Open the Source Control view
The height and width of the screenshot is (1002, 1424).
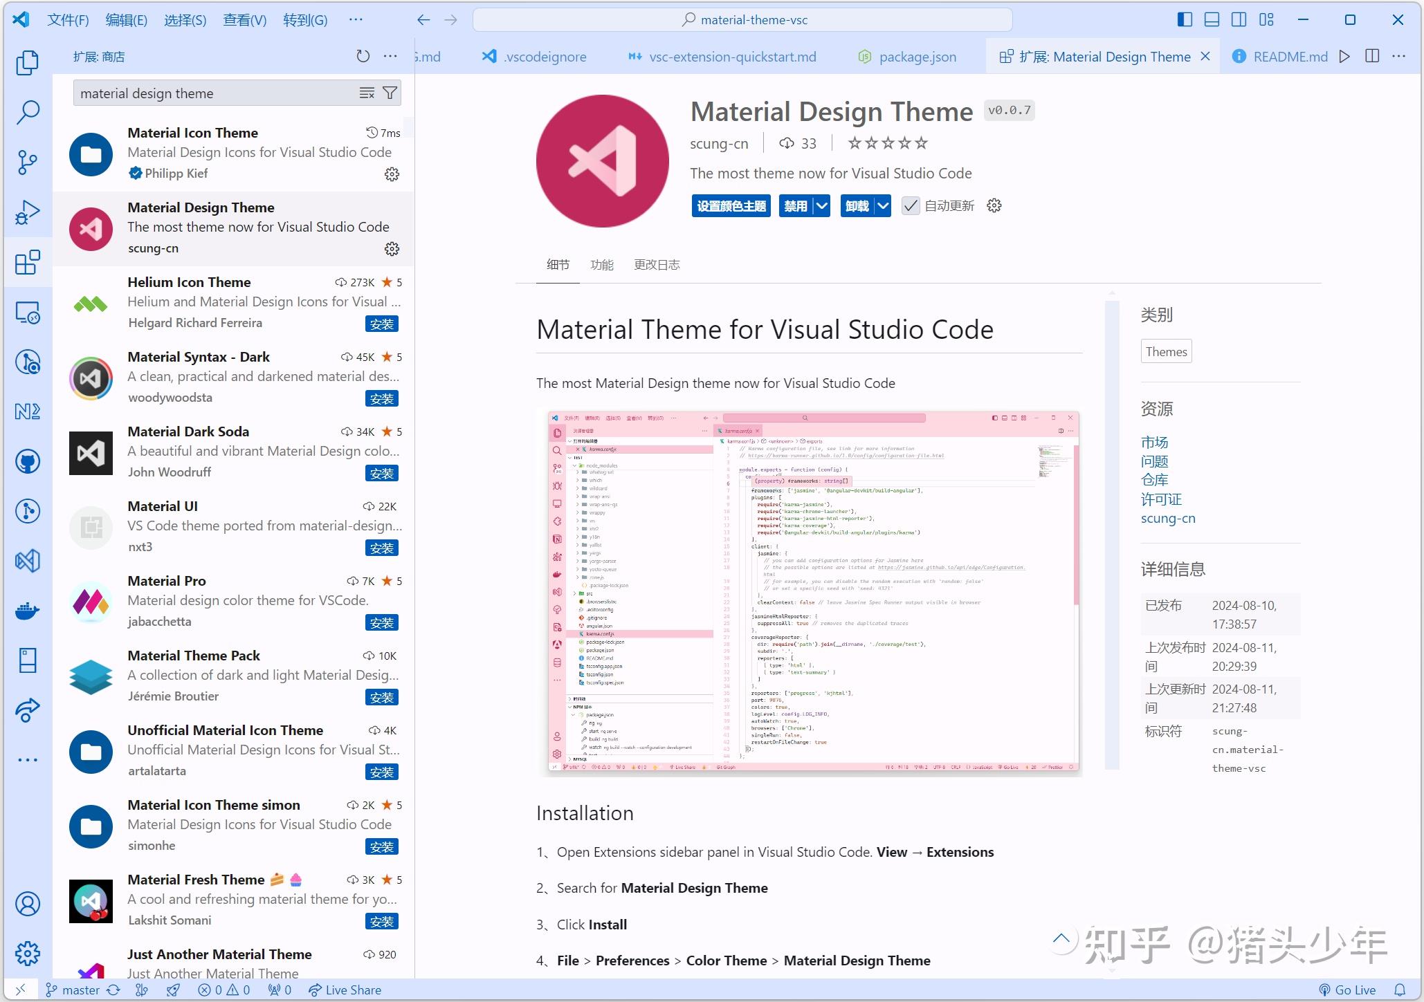tap(28, 162)
